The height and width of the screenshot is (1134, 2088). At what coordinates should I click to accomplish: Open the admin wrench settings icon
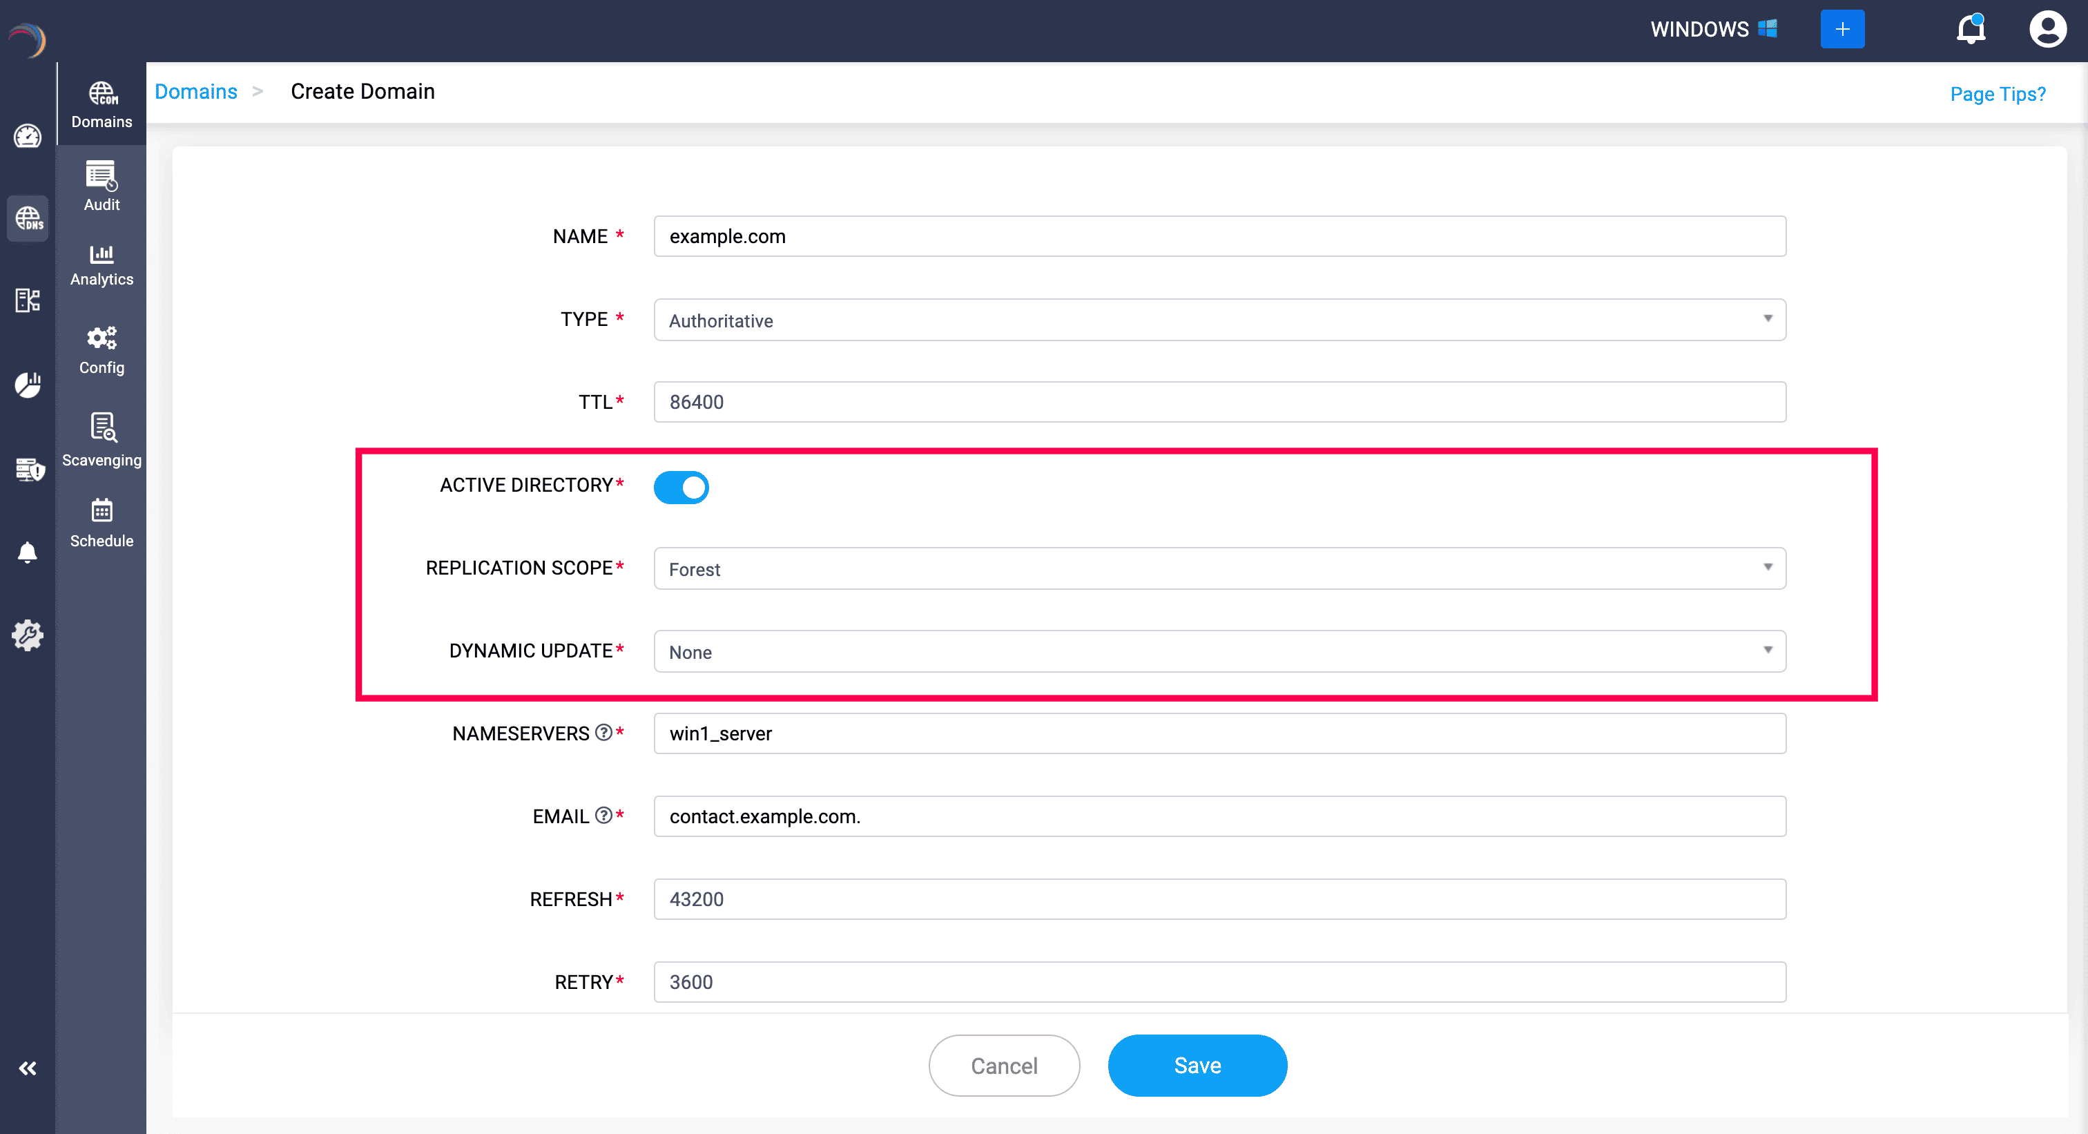(28, 635)
